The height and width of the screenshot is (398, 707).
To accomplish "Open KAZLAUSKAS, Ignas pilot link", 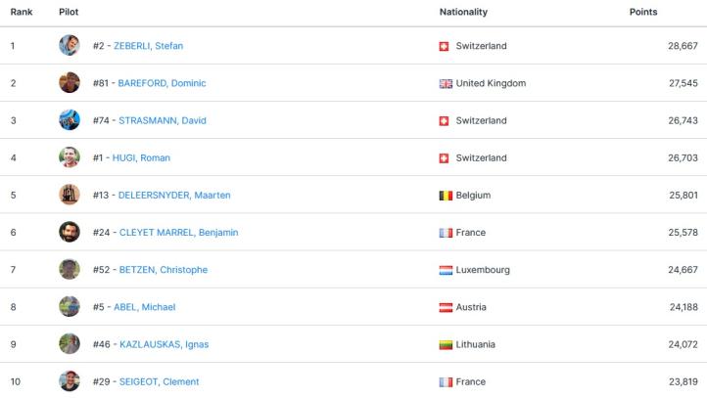I will (162, 344).
